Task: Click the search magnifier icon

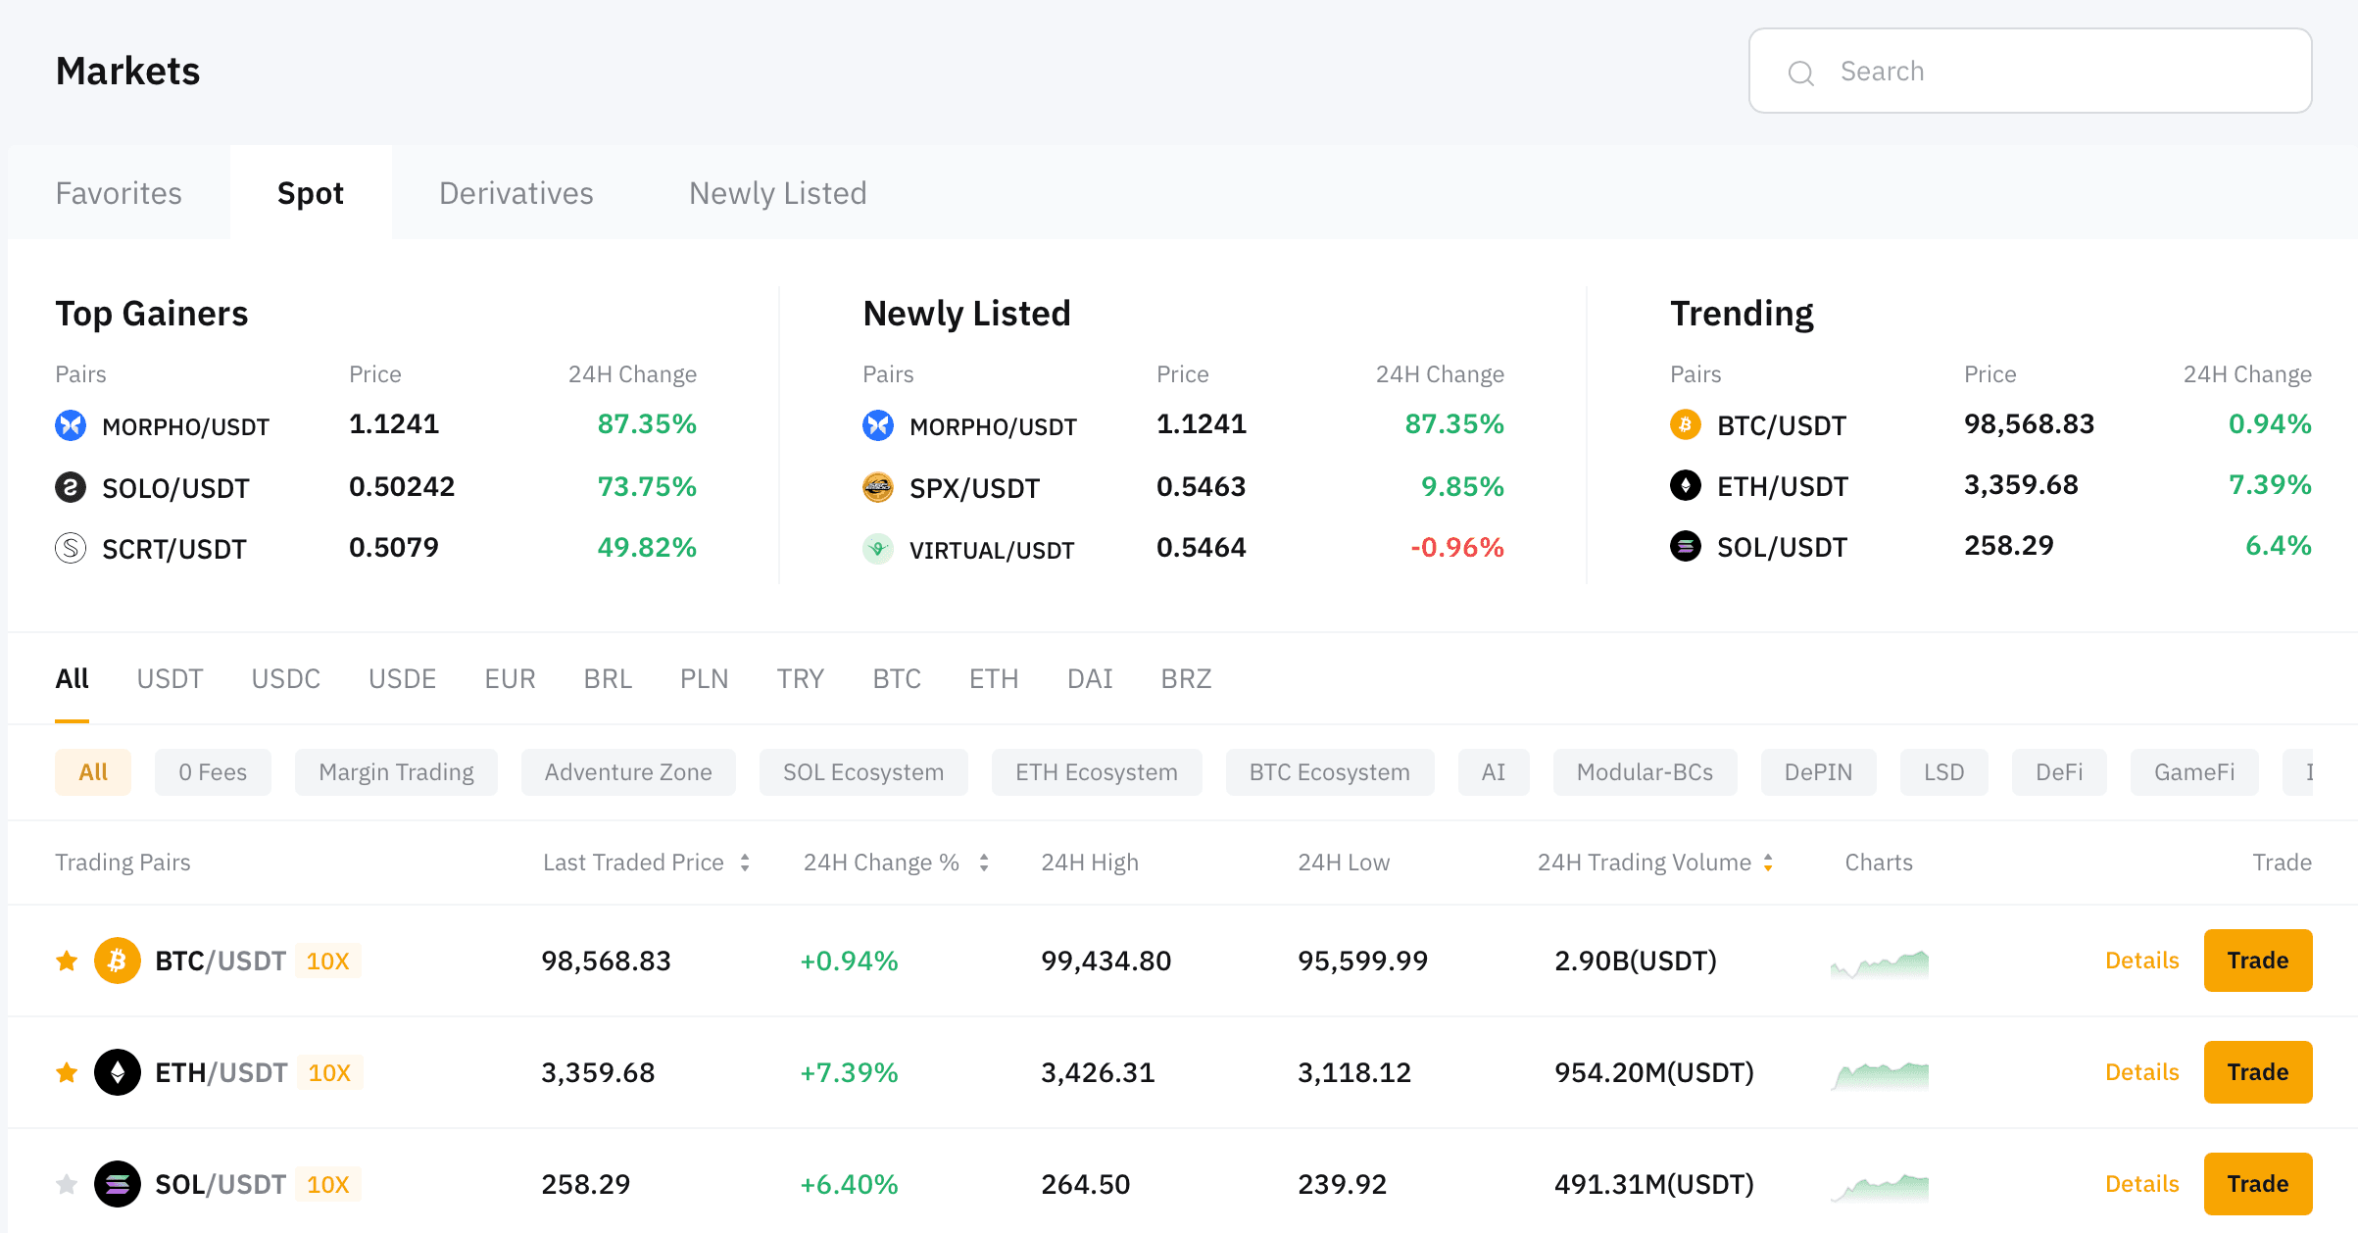Action: click(1800, 73)
